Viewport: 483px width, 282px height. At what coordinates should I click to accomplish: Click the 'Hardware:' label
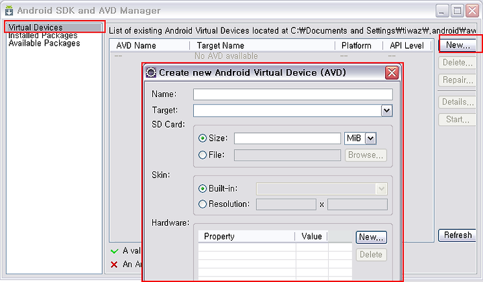170,223
